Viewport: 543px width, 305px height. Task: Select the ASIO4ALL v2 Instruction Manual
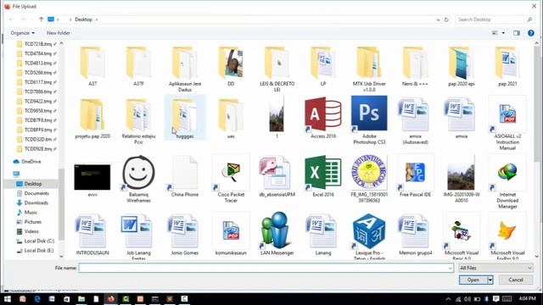pos(507,124)
